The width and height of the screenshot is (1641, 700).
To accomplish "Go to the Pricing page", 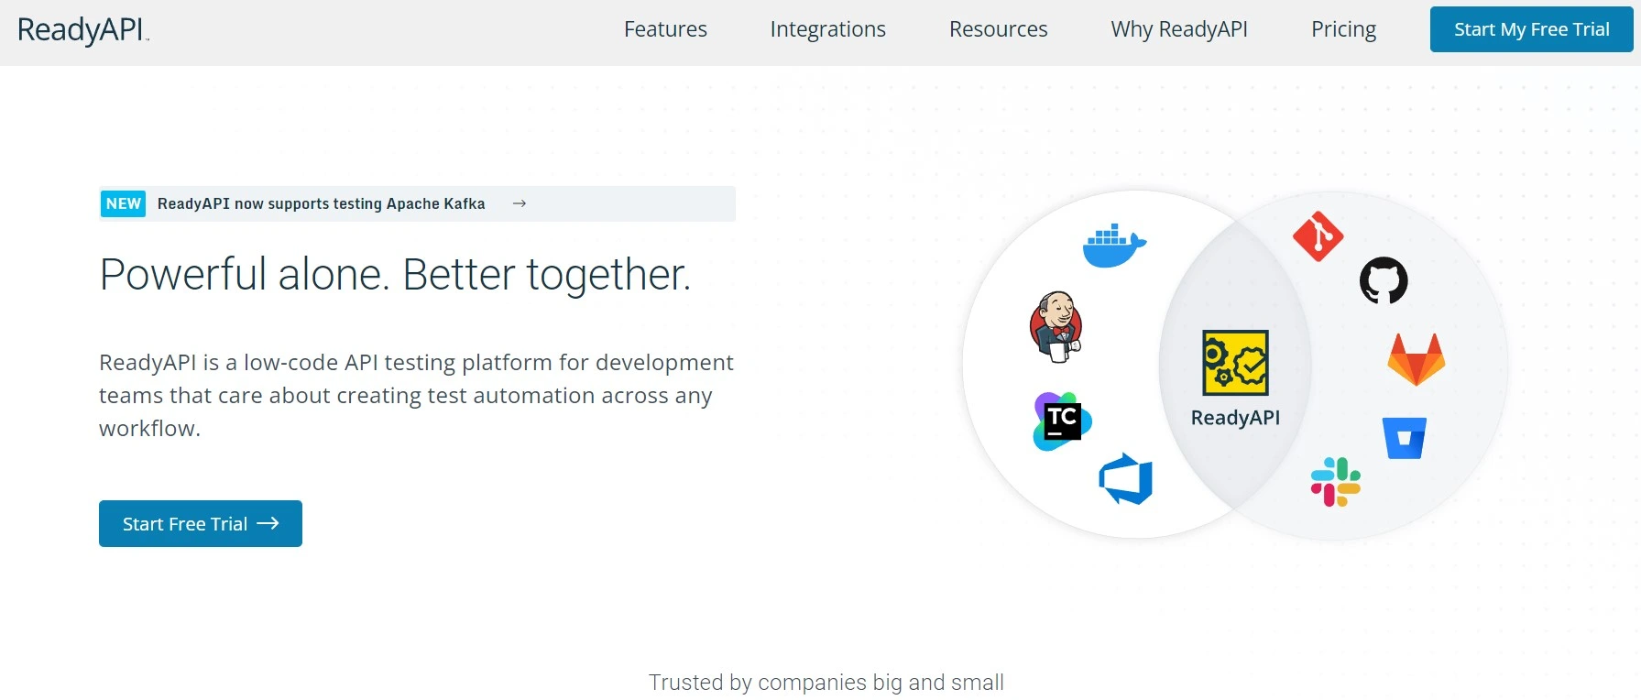I will click(x=1343, y=29).
